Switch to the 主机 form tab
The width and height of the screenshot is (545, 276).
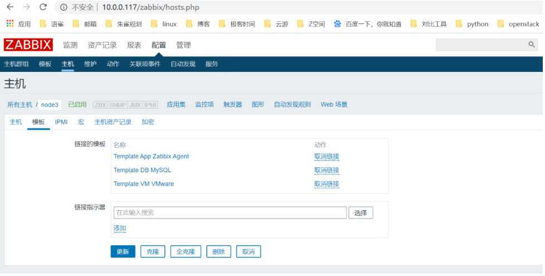[x=16, y=122]
